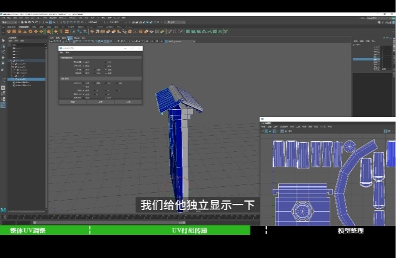This screenshot has height=258, width=396.
Task: Click the Outliner vertical scrollbar
Action: point(46,128)
